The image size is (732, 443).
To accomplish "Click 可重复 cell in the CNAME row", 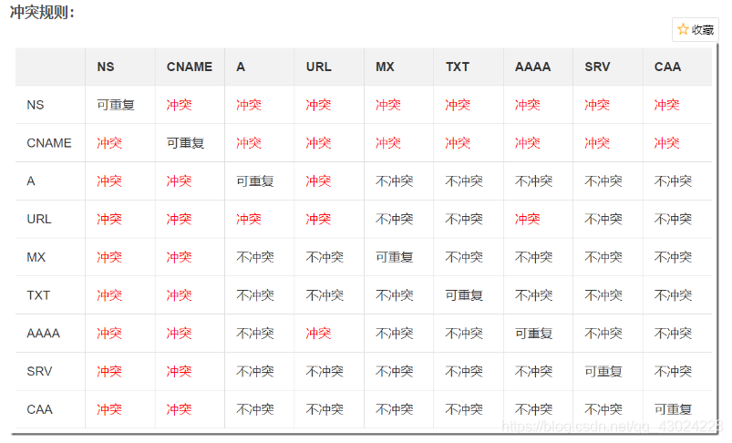I will 185,143.
